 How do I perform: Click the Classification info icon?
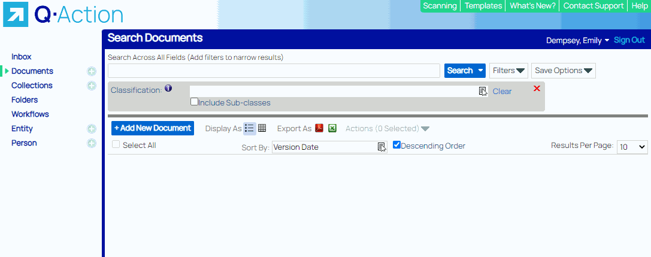click(x=168, y=89)
